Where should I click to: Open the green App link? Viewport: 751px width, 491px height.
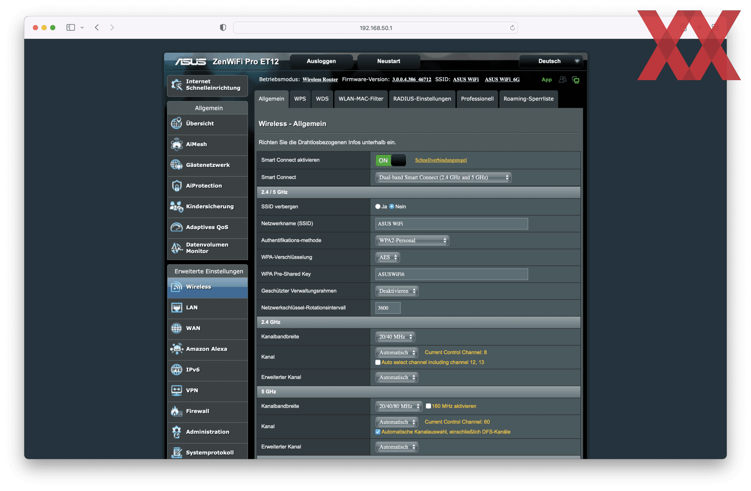(546, 80)
